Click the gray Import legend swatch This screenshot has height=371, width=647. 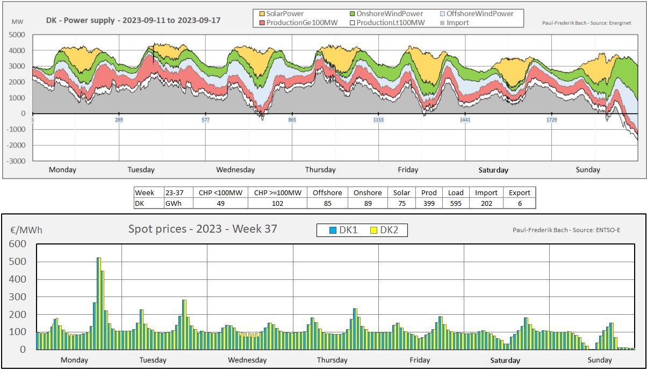coord(442,23)
